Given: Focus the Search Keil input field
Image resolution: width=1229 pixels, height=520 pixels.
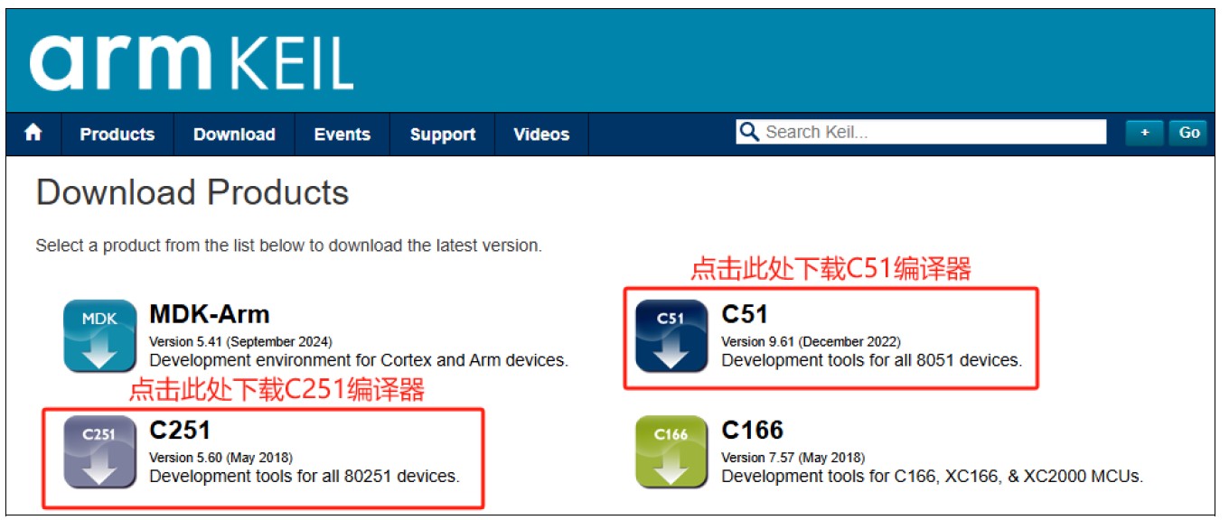Looking at the screenshot, I should [x=921, y=133].
